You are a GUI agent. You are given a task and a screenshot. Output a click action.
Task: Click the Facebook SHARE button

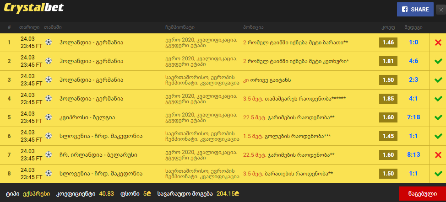[415, 9]
